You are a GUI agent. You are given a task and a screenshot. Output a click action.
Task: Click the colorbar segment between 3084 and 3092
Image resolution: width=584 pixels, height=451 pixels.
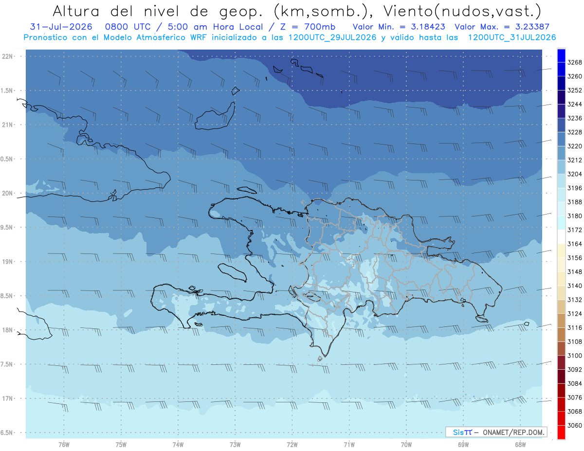pyautogui.click(x=561, y=377)
